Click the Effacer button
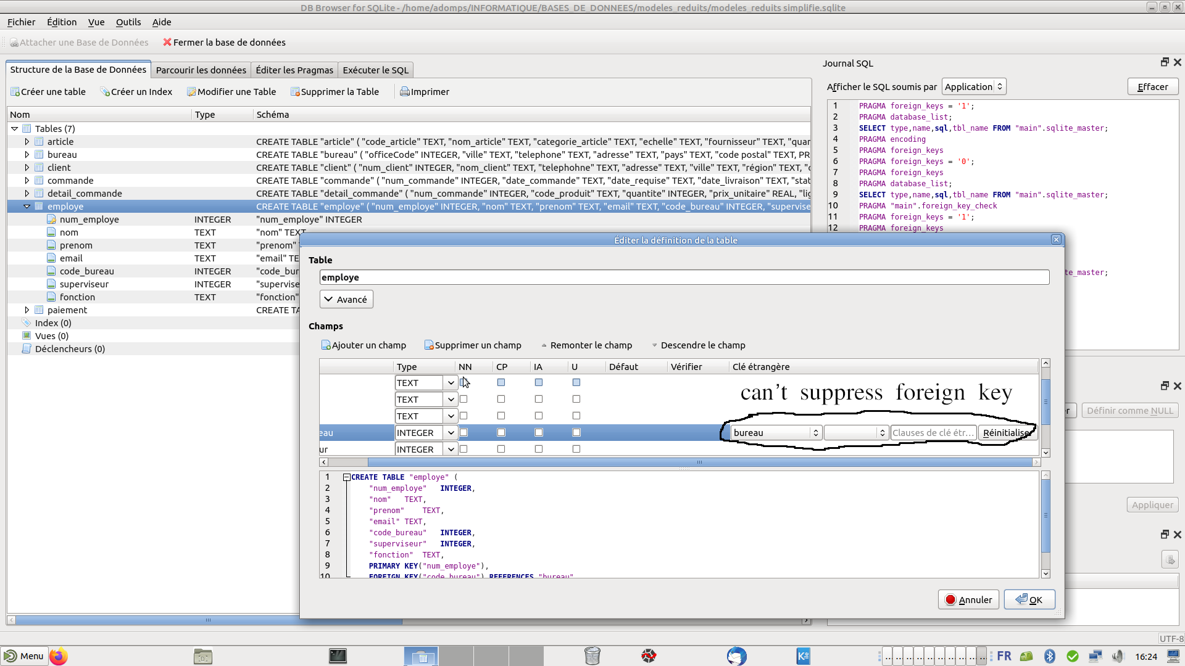The height and width of the screenshot is (666, 1185). tap(1152, 86)
